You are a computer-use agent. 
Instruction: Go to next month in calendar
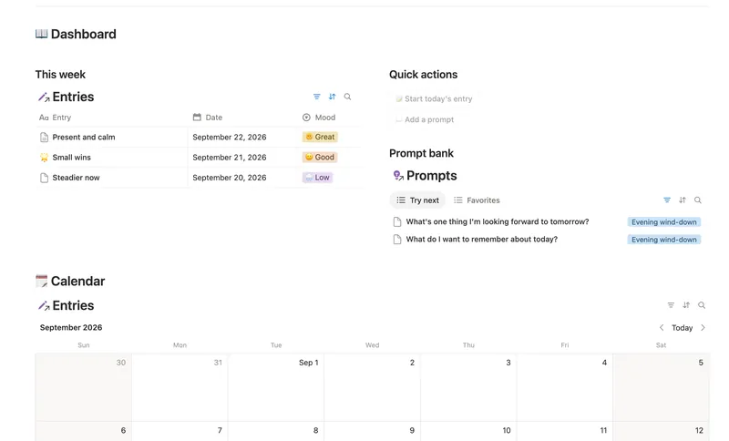703,328
